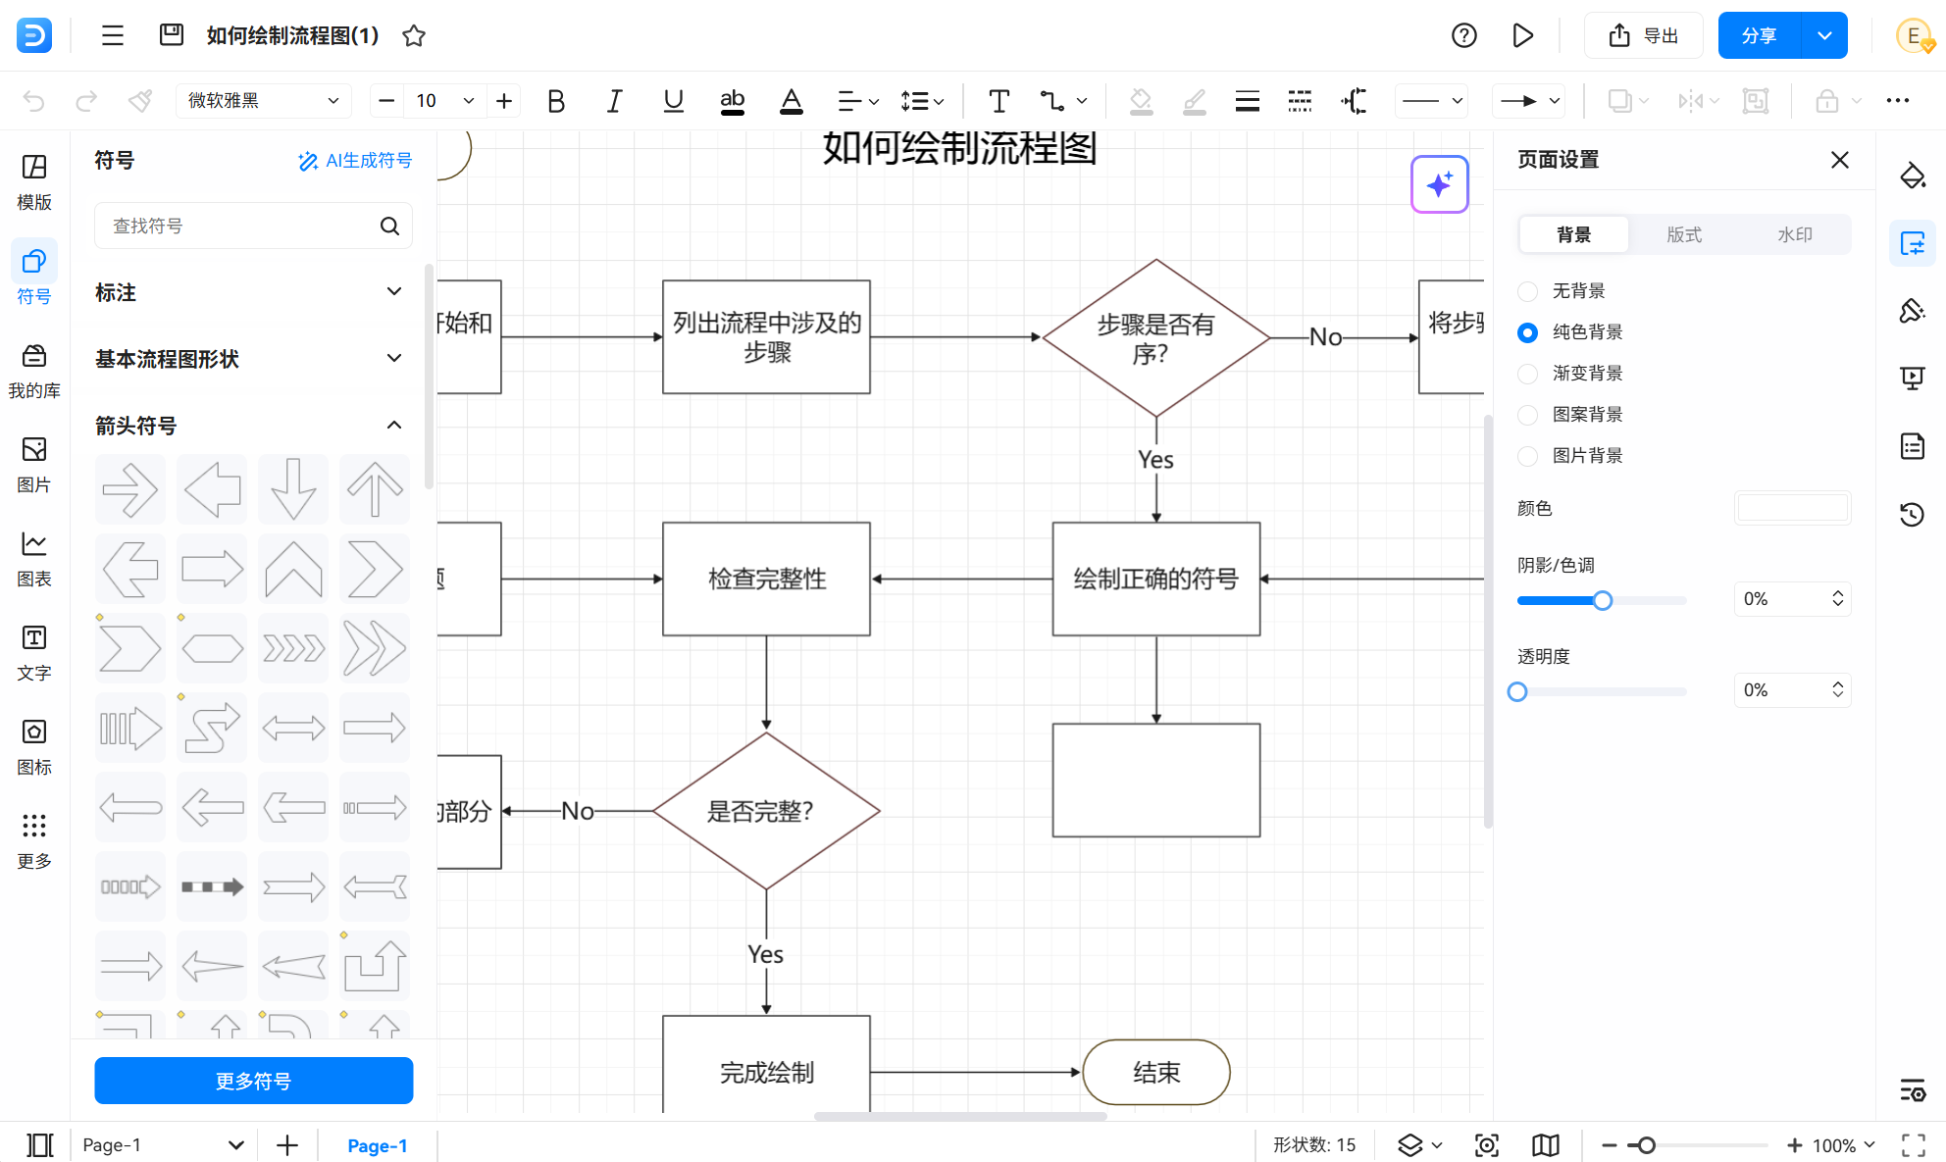This screenshot has width=1946, height=1162.
Task: Switch to the 水印 tab
Action: click(x=1795, y=235)
